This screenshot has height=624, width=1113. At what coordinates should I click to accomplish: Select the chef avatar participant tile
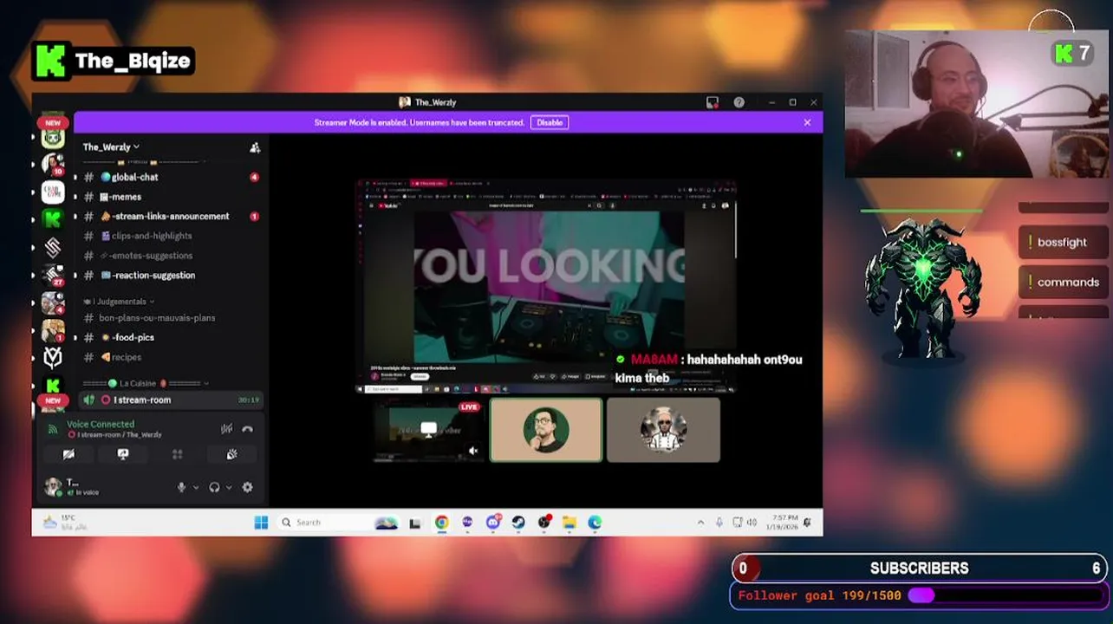click(663, 430)
